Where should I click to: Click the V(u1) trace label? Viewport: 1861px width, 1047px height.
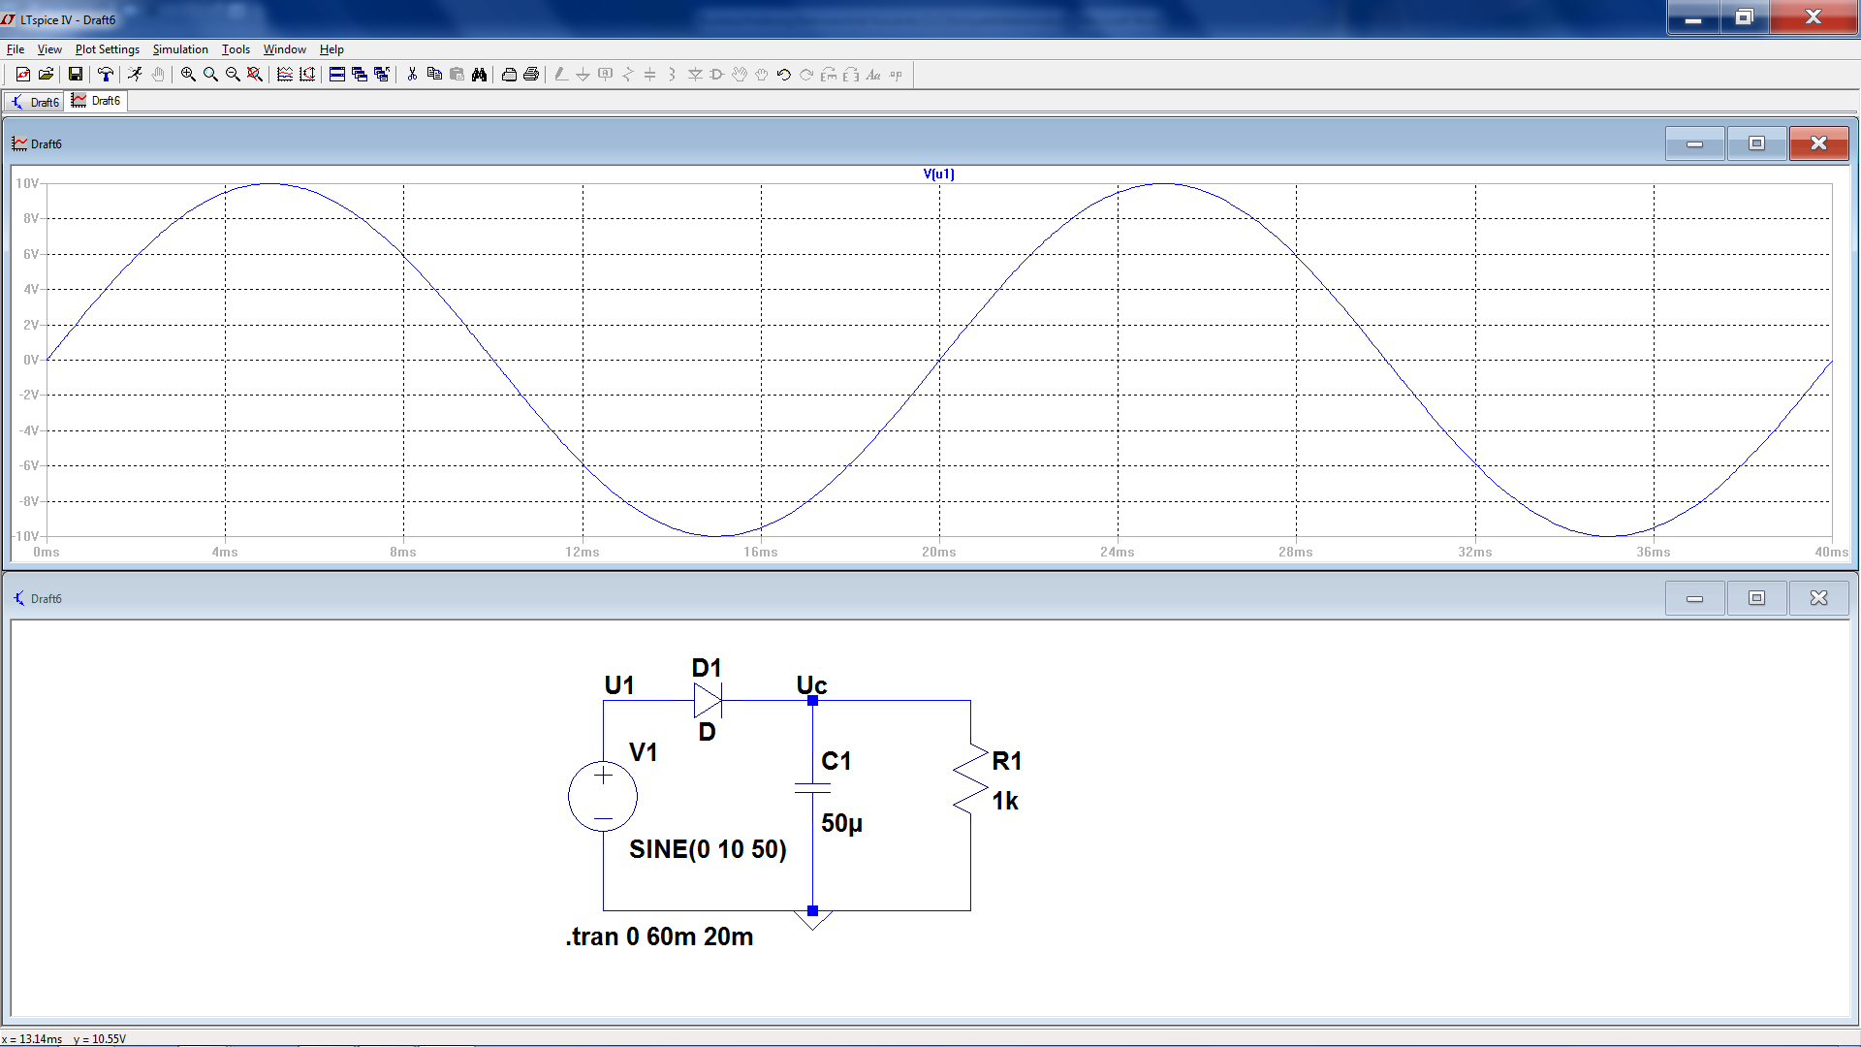(938, 174)
